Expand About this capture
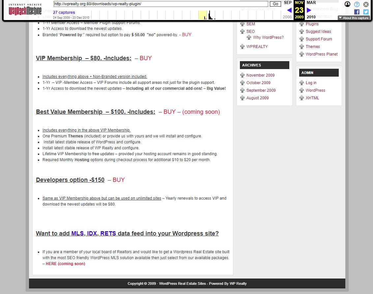The image size is (373, 294). [354, 18]
